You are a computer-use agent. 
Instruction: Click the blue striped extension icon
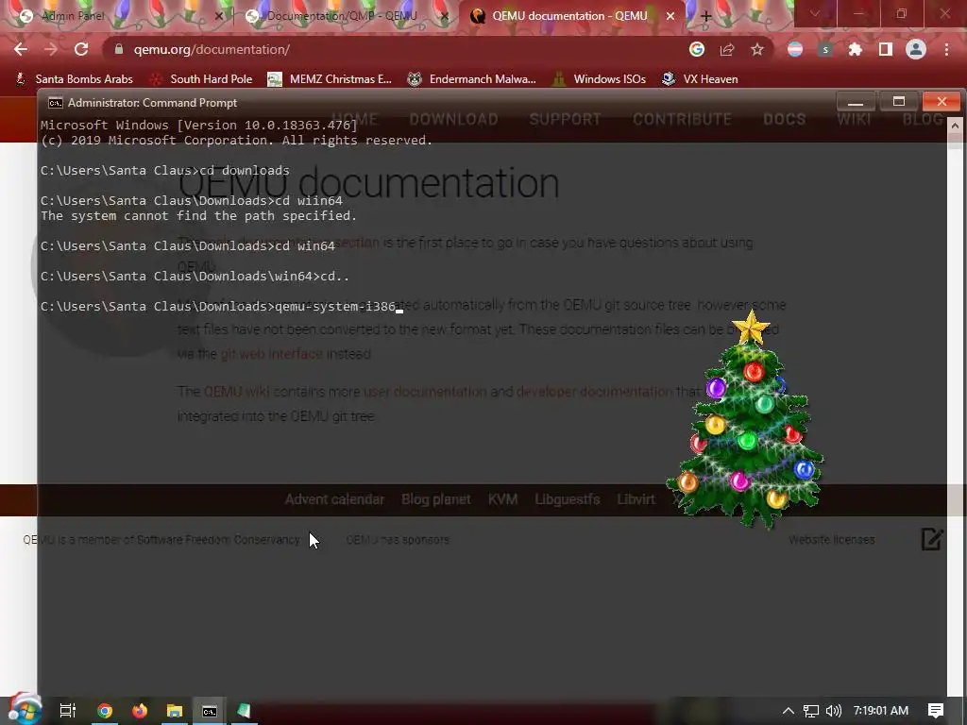795,49
